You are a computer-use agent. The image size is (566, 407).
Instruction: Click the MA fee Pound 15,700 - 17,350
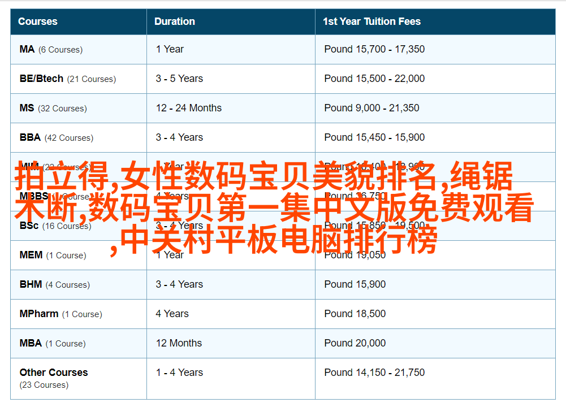point(374,49)
